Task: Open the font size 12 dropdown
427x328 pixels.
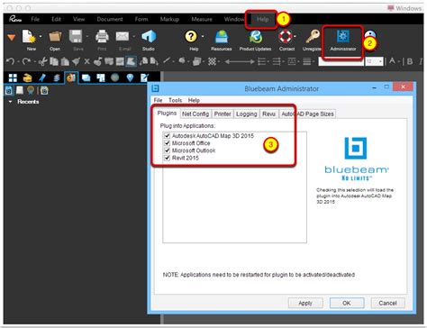Action: click(x=380, y=61)
